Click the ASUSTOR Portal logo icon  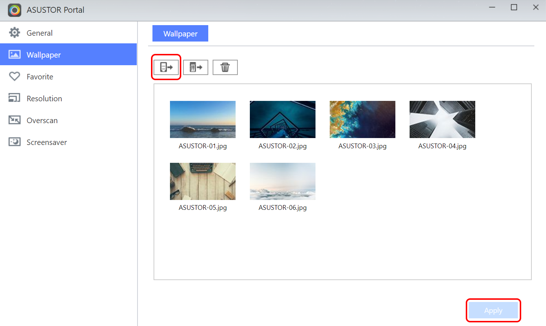[15, 10]
